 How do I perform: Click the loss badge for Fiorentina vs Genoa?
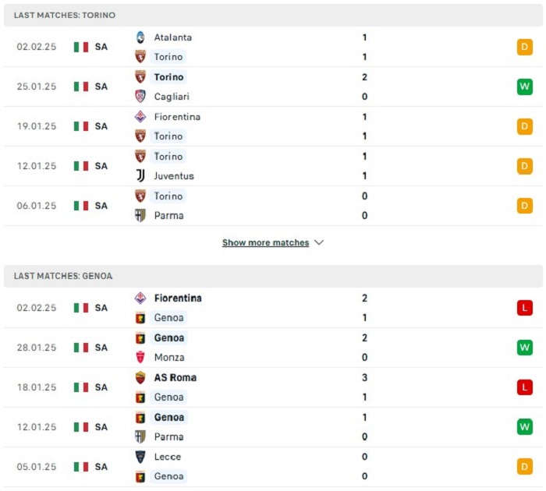pos(524,308)
